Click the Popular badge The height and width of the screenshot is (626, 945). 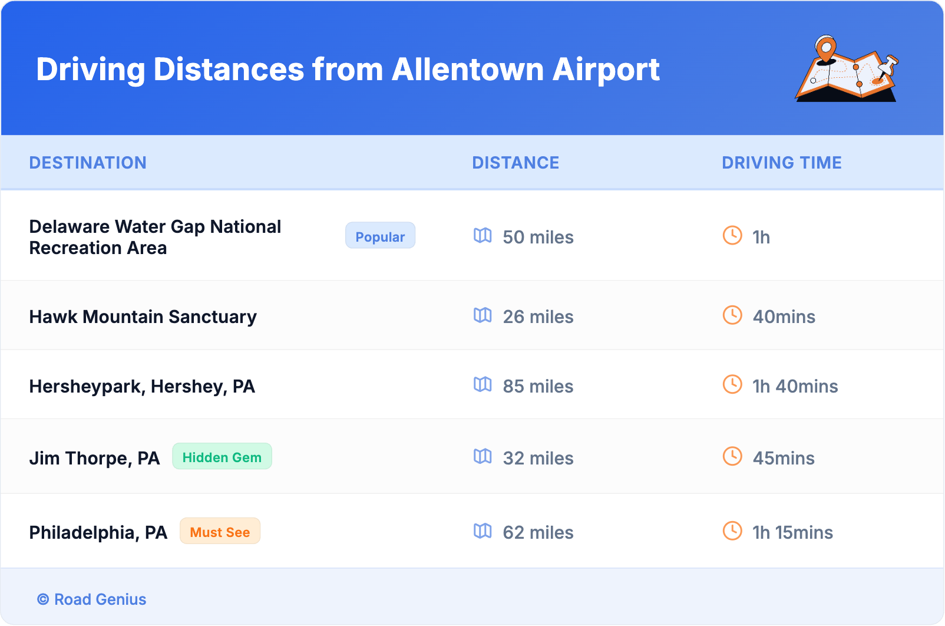380,236
